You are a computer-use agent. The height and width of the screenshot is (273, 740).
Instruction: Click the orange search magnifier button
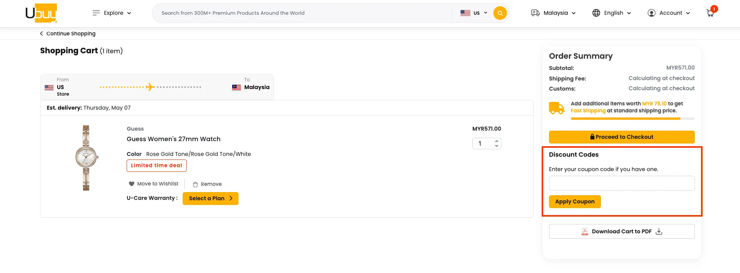(500, 13)
